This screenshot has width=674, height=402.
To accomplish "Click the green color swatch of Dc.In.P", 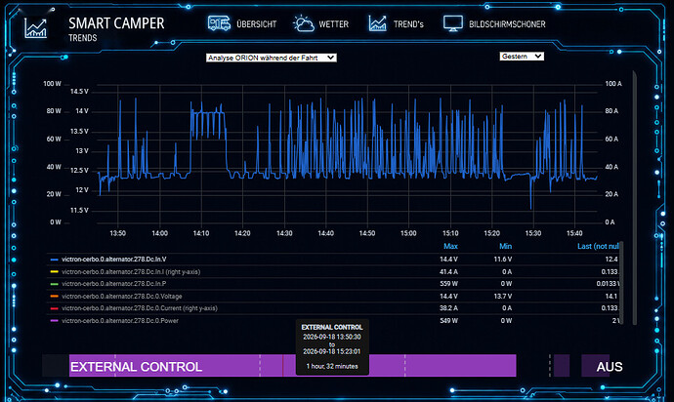I will point(54,284).
